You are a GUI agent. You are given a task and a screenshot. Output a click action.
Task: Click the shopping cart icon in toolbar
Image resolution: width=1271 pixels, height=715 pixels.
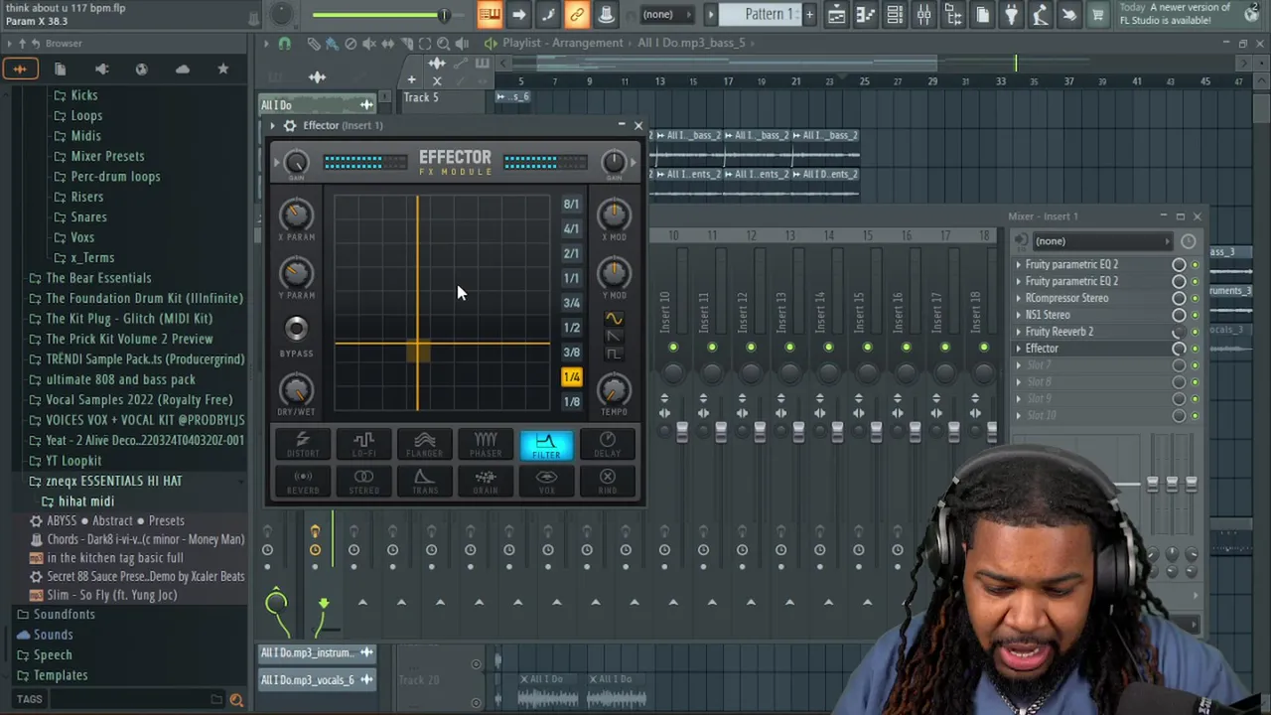(1097, 14)
